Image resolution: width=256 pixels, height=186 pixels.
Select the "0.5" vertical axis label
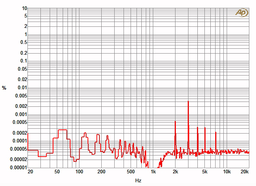24,42
